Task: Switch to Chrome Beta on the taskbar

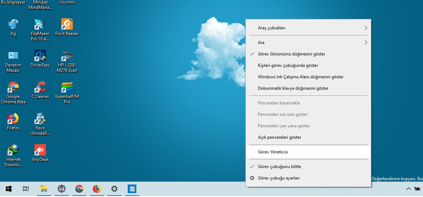Action: [79, 189]
